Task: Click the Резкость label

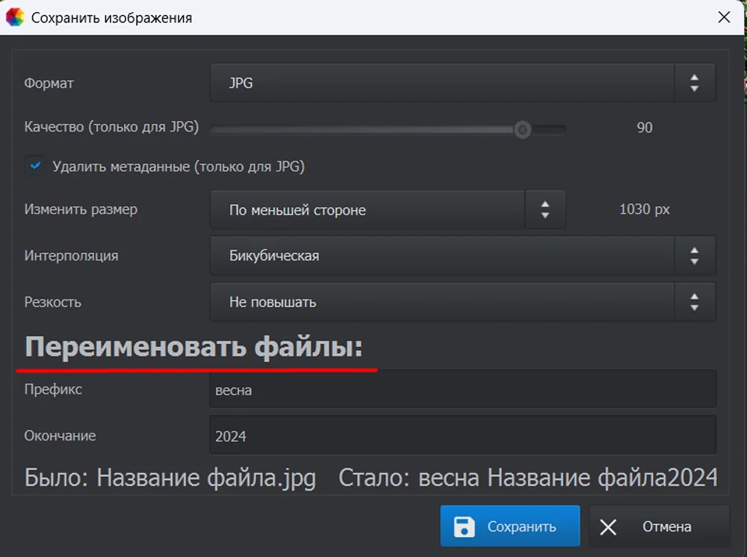Action: pyautogui.click(x=53, y=302)
